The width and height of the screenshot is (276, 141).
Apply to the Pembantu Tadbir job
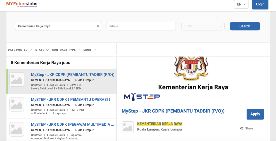tap(255, 114)
